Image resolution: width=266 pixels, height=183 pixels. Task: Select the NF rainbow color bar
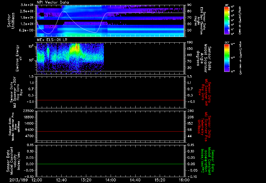[x=227, y=20]
